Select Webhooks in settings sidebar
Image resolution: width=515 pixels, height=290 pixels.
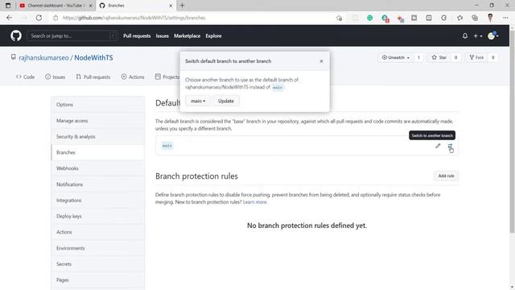[98, 168]
